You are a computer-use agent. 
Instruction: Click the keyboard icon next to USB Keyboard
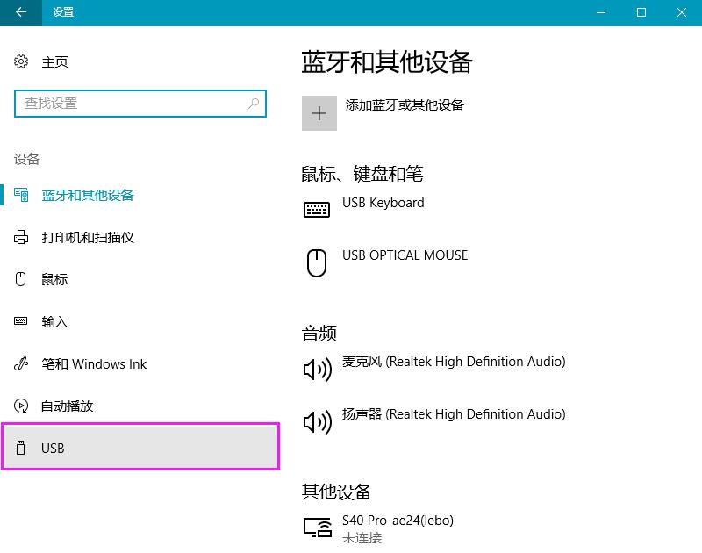[x=317, y=210]
